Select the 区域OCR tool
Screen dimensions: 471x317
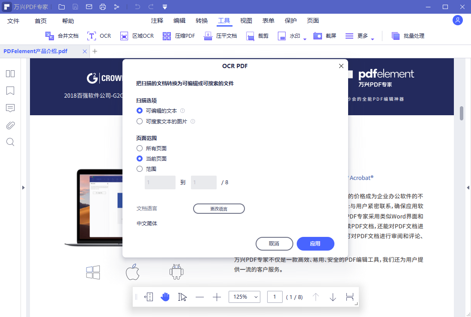tap(137, 36)
